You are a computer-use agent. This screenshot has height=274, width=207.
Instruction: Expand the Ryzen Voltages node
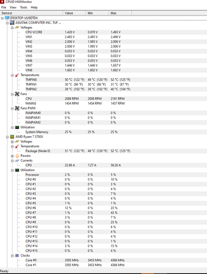coord(12,142)
